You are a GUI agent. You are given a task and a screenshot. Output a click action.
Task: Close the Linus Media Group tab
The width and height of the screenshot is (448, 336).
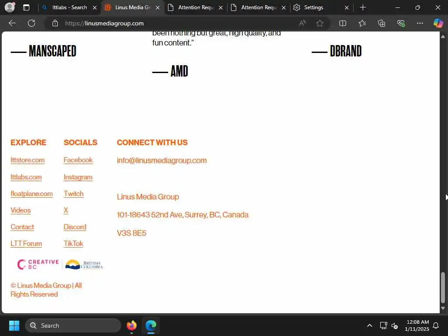pyautogui.click(x=157, y=8)
